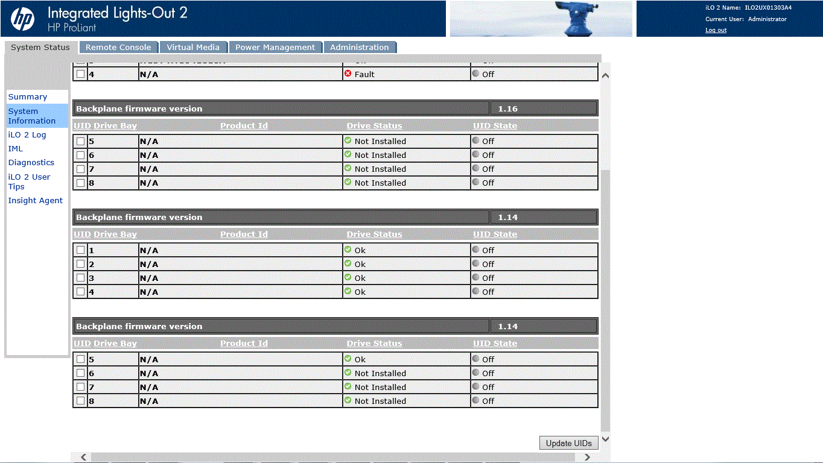Click the Update UIDs button

tap(568, 443)
